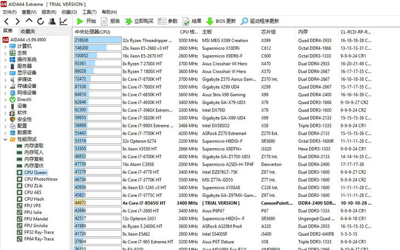Select FP64 Ray-Trace benchmark
400x250 pixels.
[36, 239]
